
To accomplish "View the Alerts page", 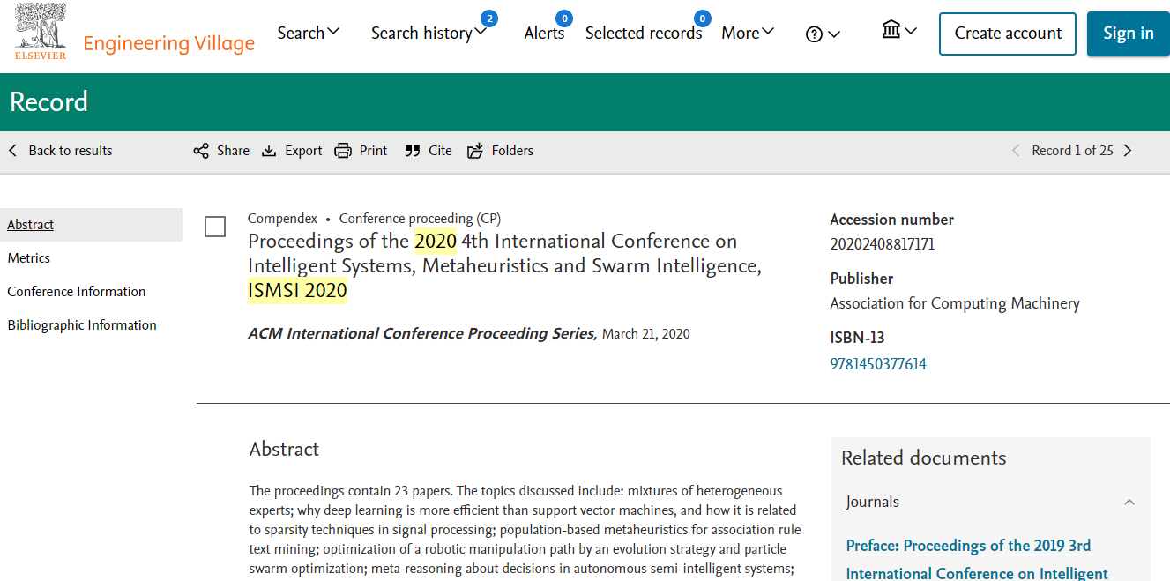I will tap(544, 33).
